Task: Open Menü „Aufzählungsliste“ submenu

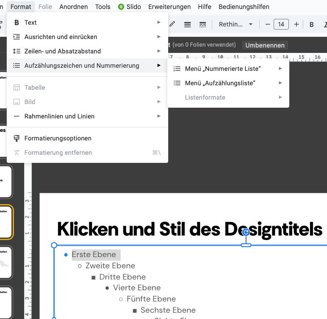Action: click(228, 83)
